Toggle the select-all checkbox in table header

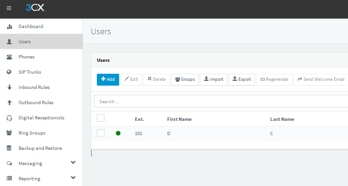pos(101,118)
